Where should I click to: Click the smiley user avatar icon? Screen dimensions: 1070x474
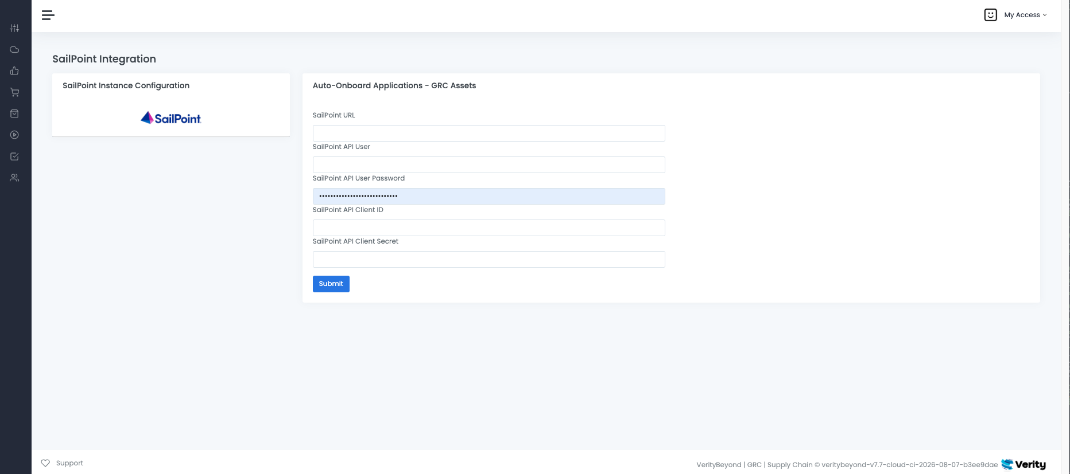[990, 15]
